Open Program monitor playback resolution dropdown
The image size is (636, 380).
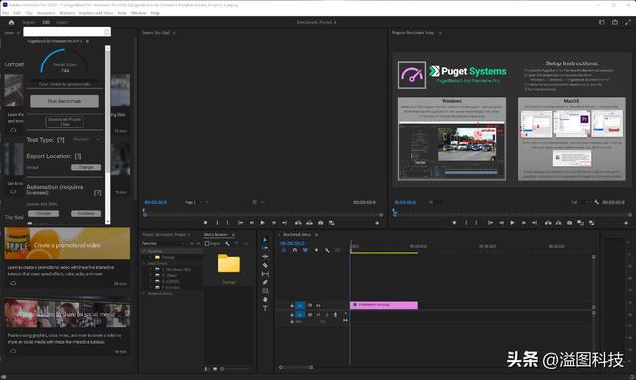580,202
